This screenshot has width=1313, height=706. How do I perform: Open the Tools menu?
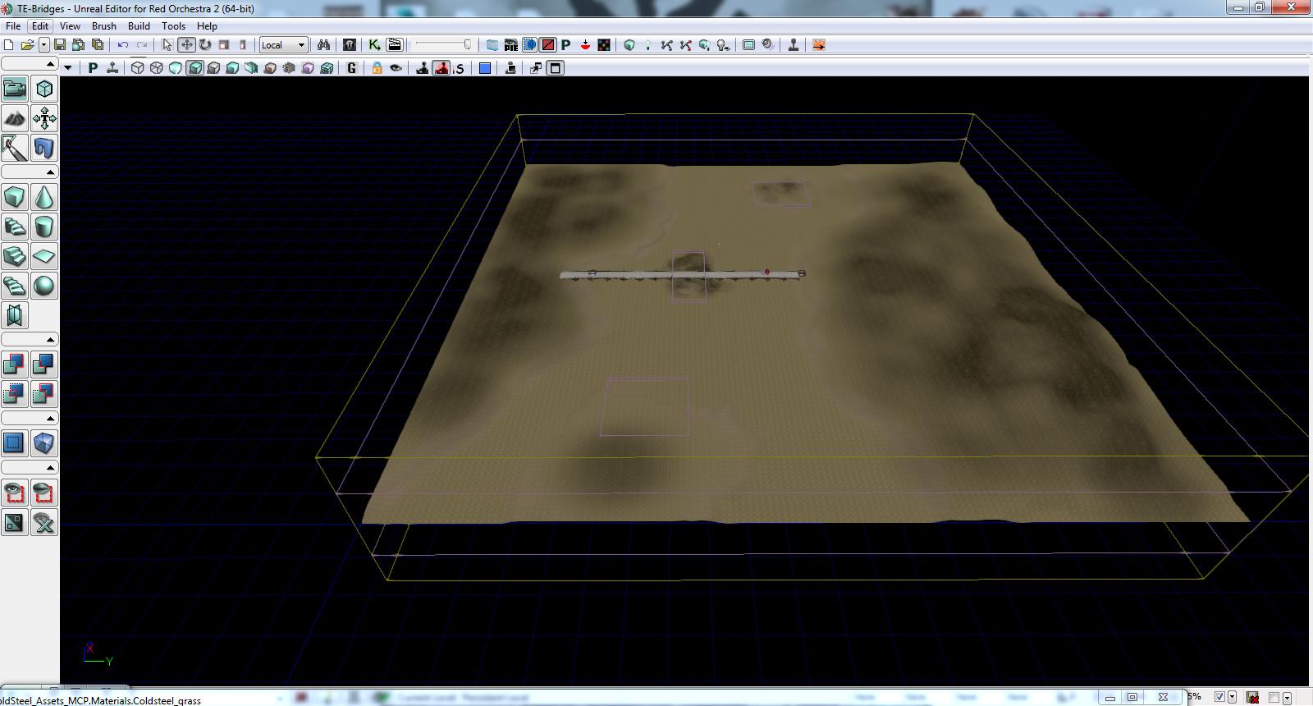coord(173,26)
